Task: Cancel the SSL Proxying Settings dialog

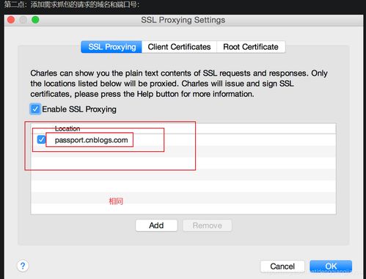Action: pos(282,267)
